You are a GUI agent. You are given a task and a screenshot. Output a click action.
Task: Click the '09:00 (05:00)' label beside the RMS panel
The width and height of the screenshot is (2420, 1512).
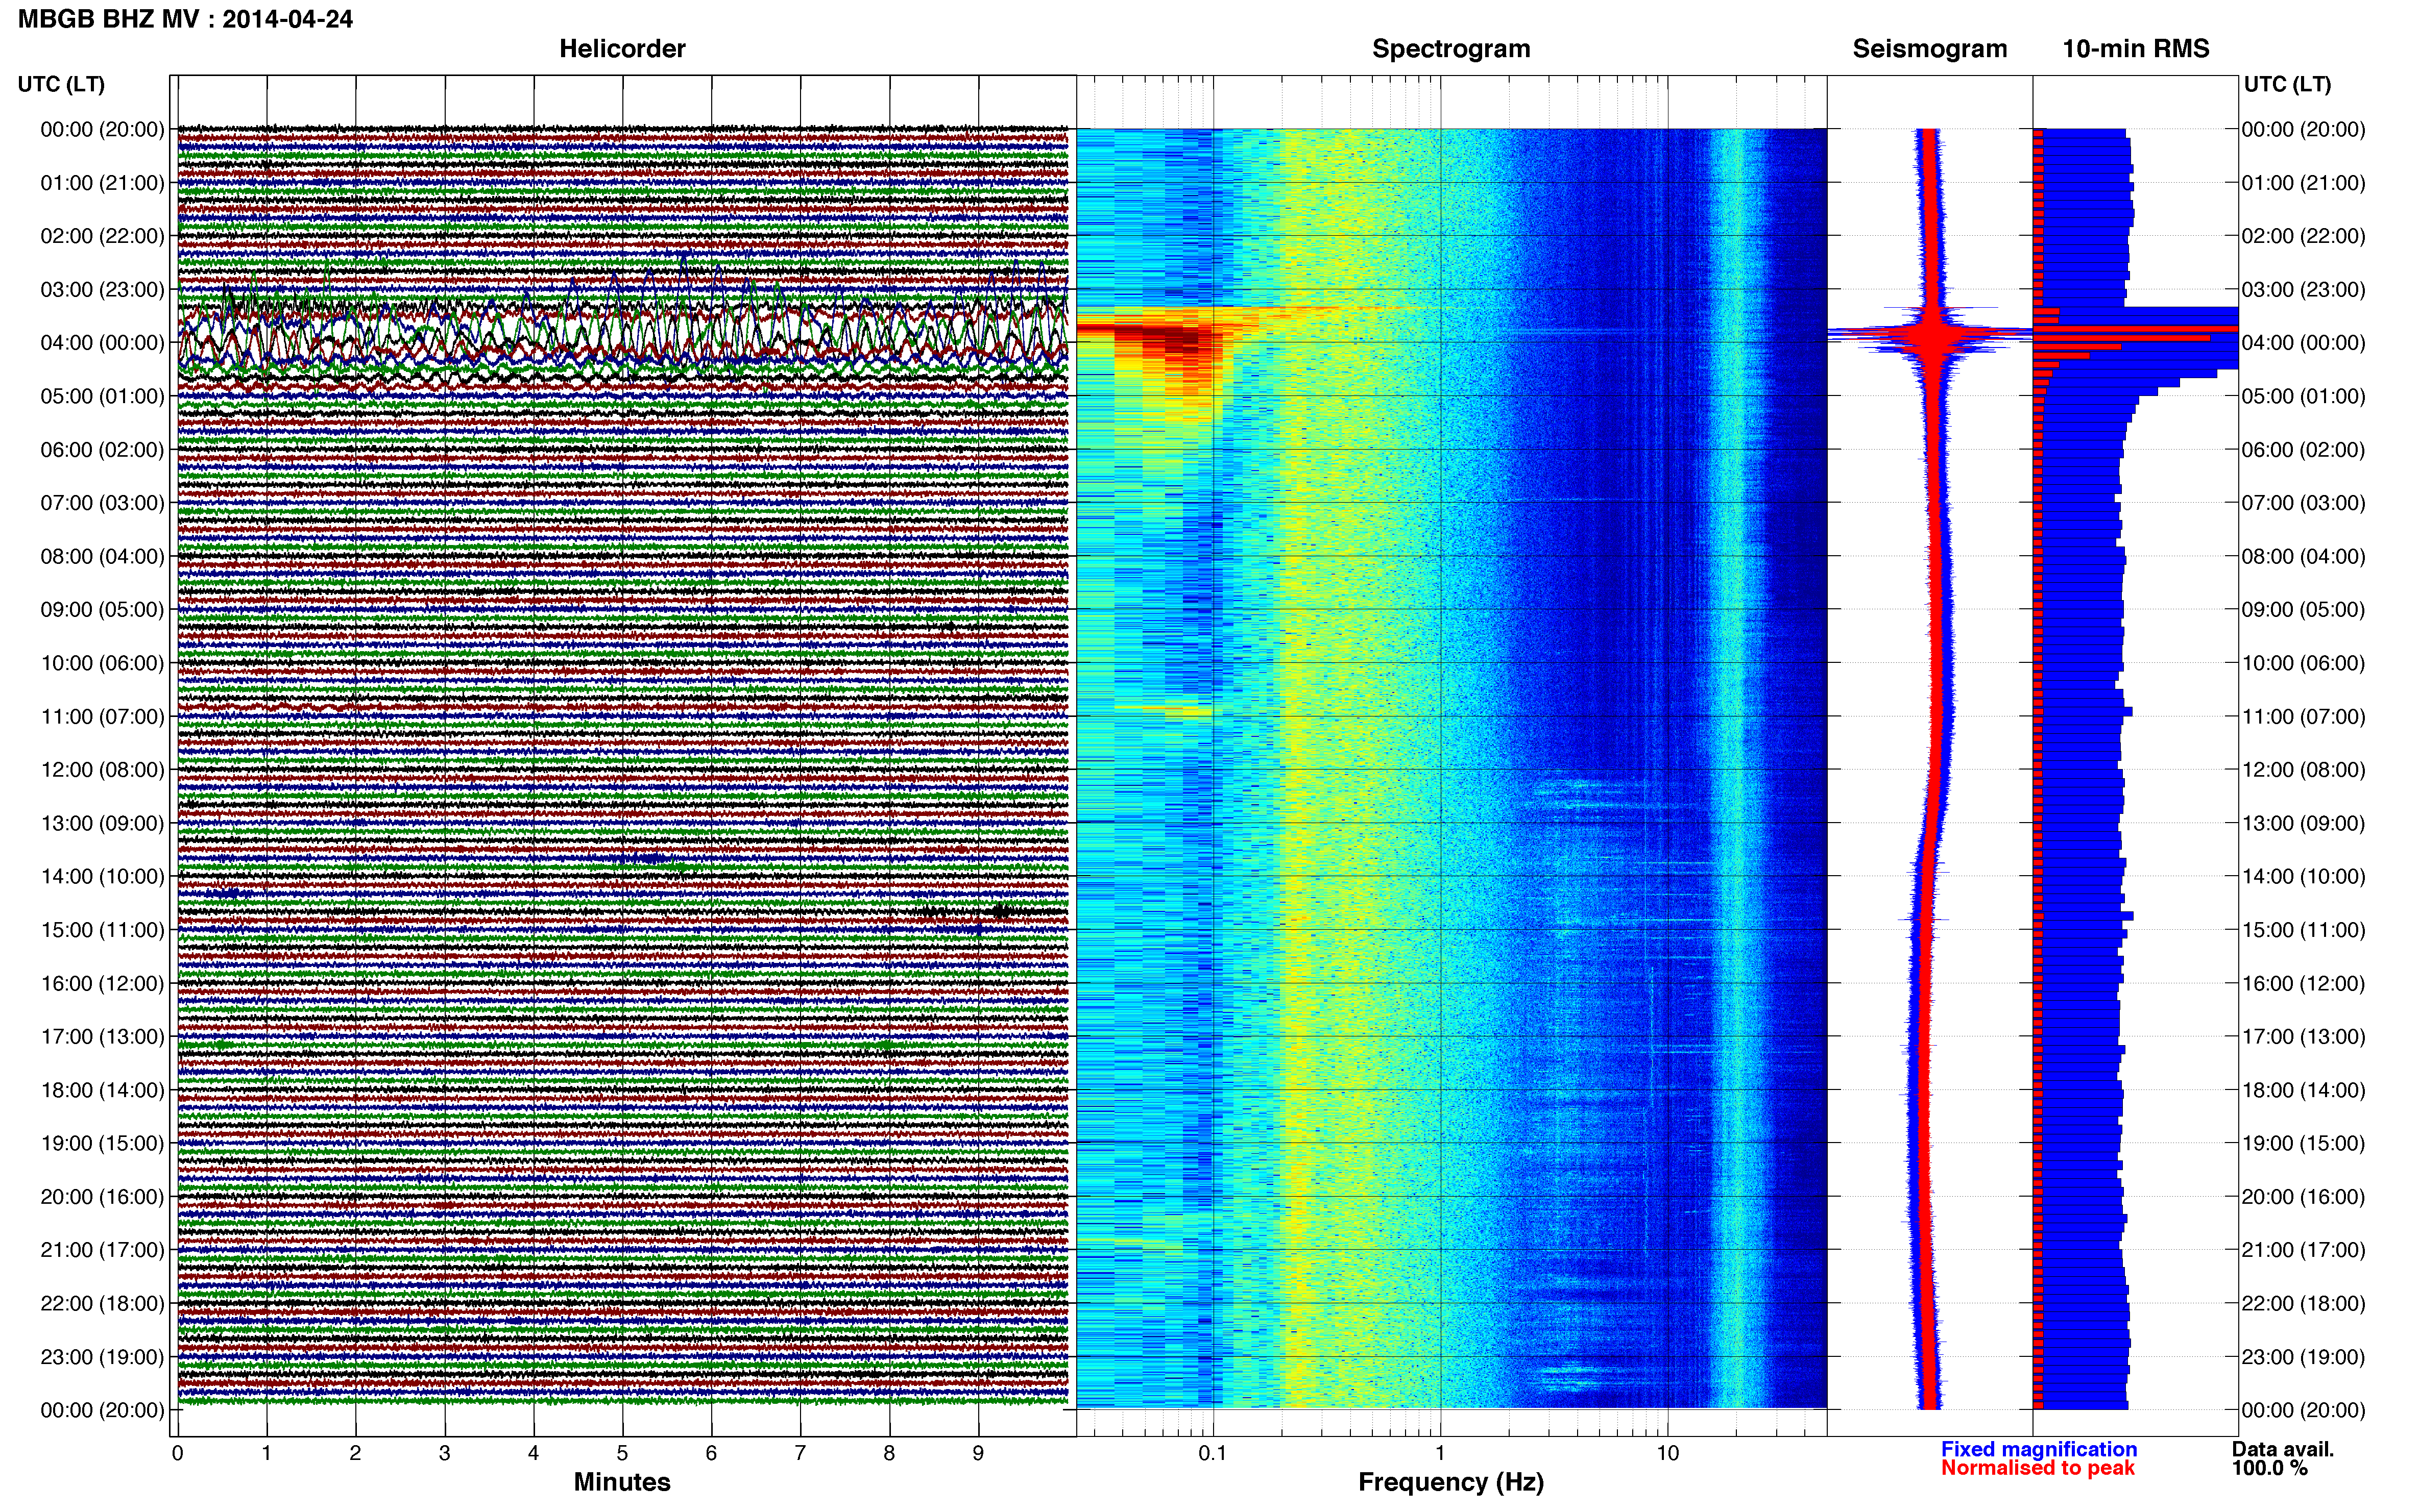[2303, 610]
